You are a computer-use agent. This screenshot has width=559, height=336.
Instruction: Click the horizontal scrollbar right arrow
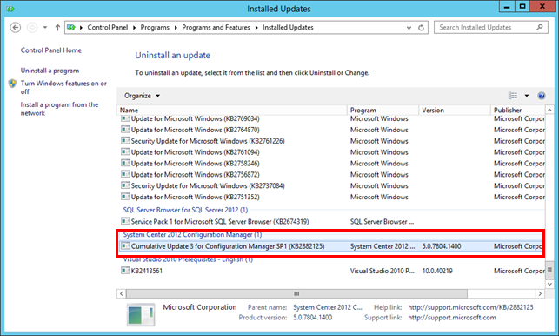click(540, 293)
